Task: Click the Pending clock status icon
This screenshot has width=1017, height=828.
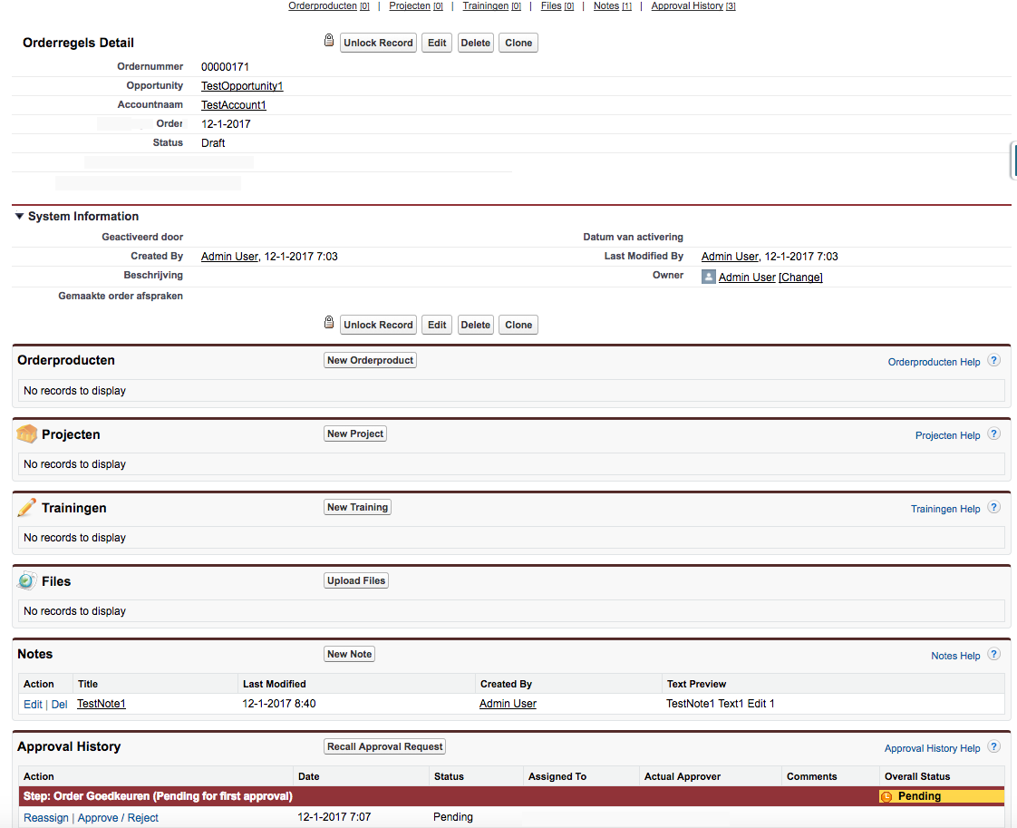Action: (x=886, y=796)
